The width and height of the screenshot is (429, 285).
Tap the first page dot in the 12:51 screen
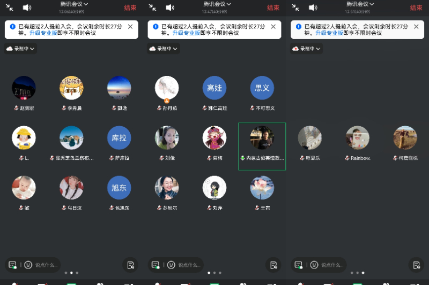point(352,273)
